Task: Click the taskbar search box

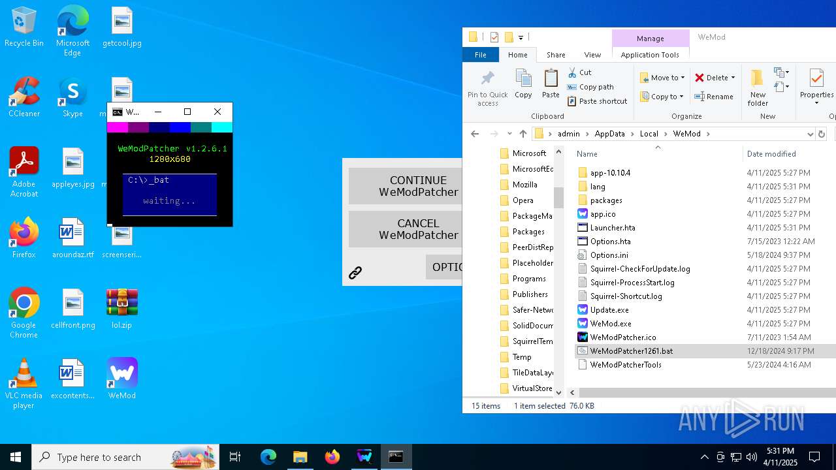Action: 125,457
